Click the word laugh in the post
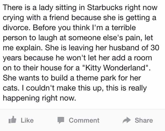The image size is (165, 131). point(48,38)
